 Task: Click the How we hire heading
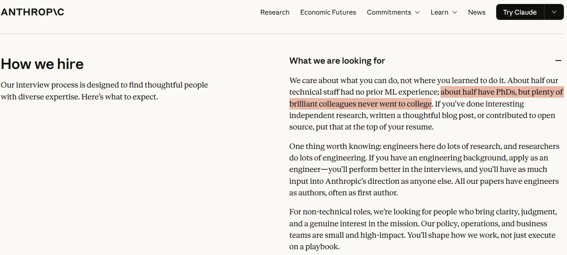(x=42, y=64)
